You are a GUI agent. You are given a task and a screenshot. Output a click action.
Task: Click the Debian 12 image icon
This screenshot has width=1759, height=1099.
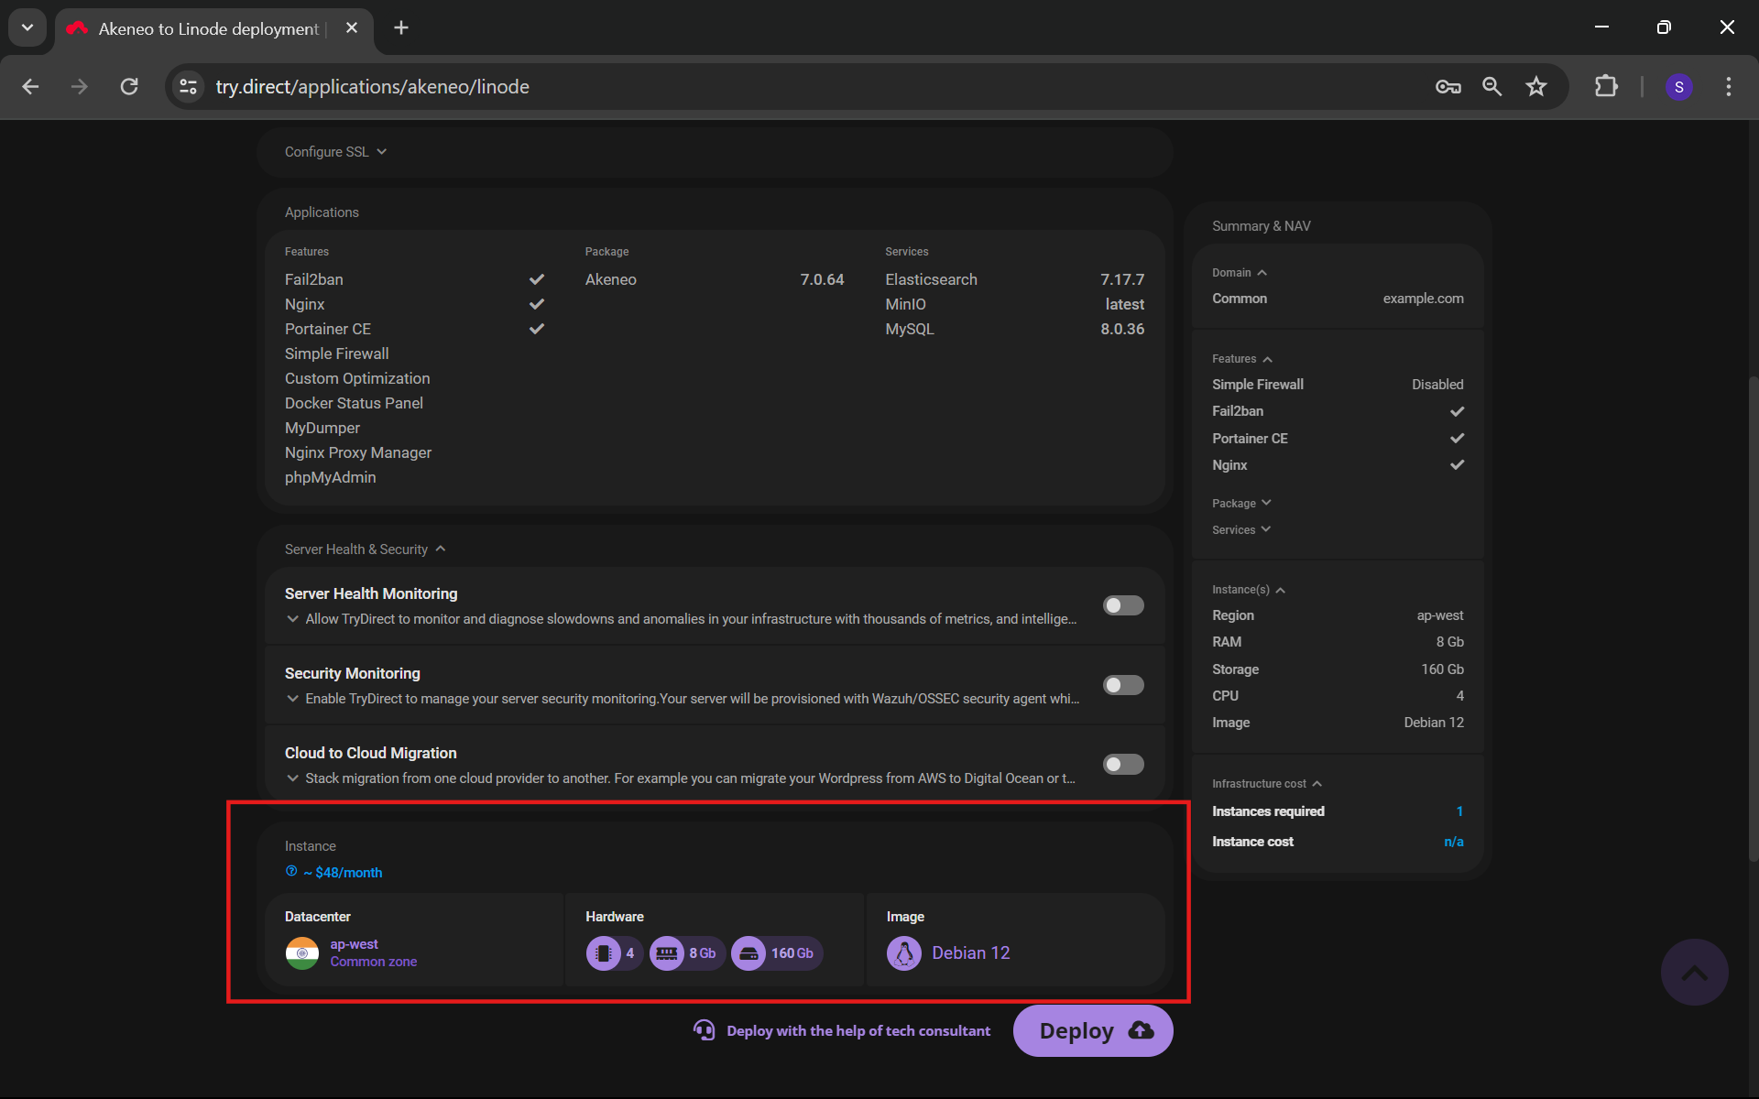click(x=903, y=953)
